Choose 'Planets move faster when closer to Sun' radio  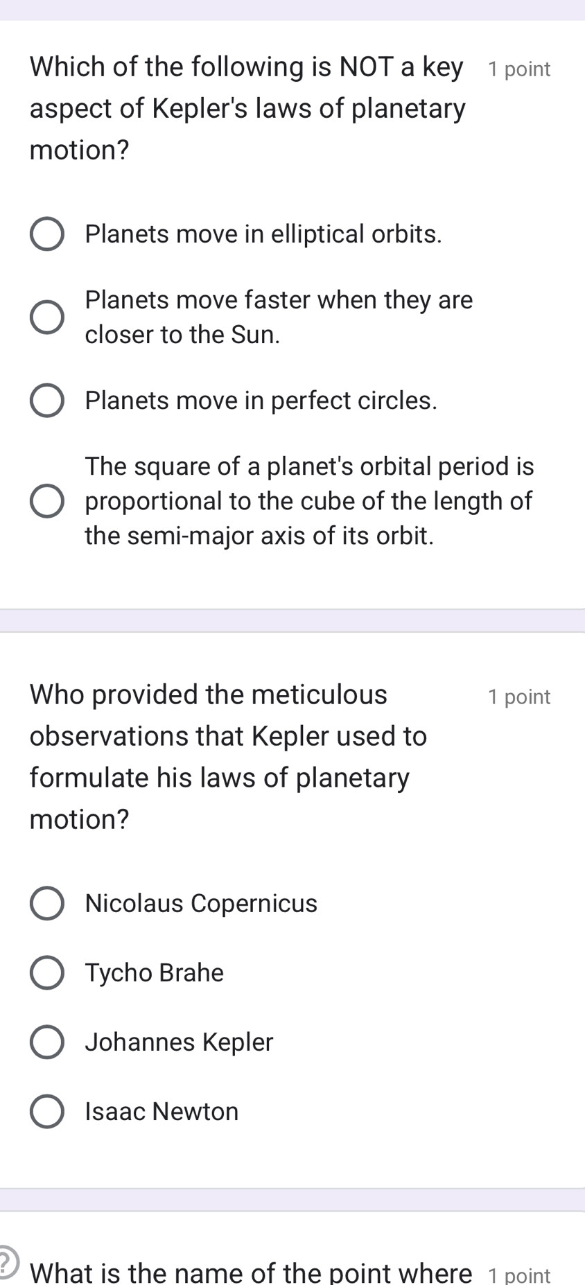(x=47, y=317)
